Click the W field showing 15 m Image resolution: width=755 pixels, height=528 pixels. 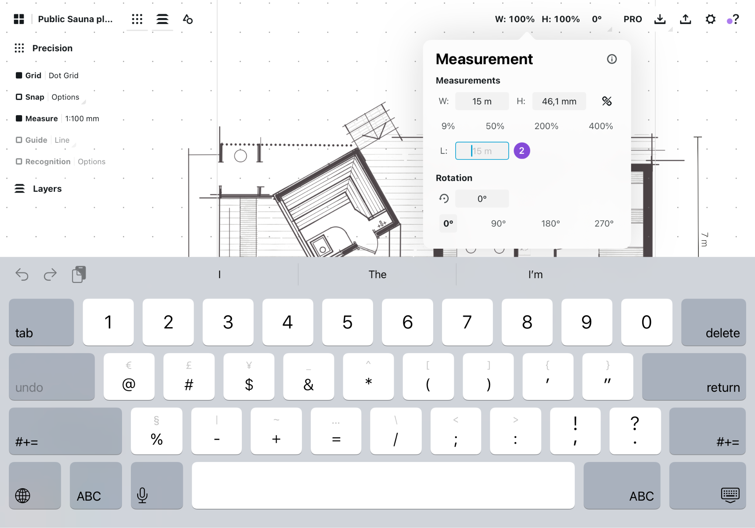482,101
